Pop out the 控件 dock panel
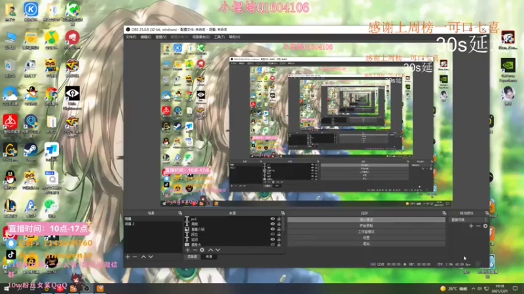The width and height of the screenshot is (524, 294). coord(444,213)
